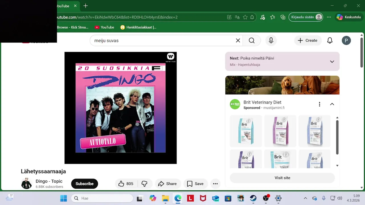Click the translate page icon
The width and height of the screenshot is (365, 205).
point(237,17)
